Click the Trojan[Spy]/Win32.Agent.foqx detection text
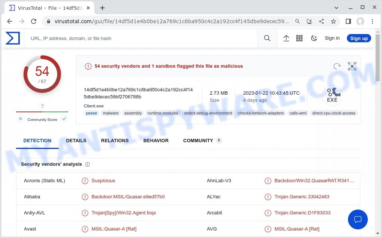 click(123, 213)
